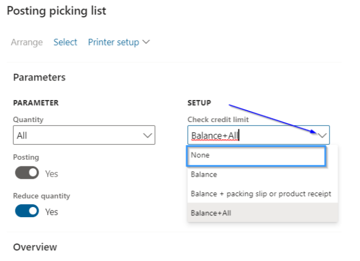
Task: Toggle the Posting switch
Action: [27, 173]
